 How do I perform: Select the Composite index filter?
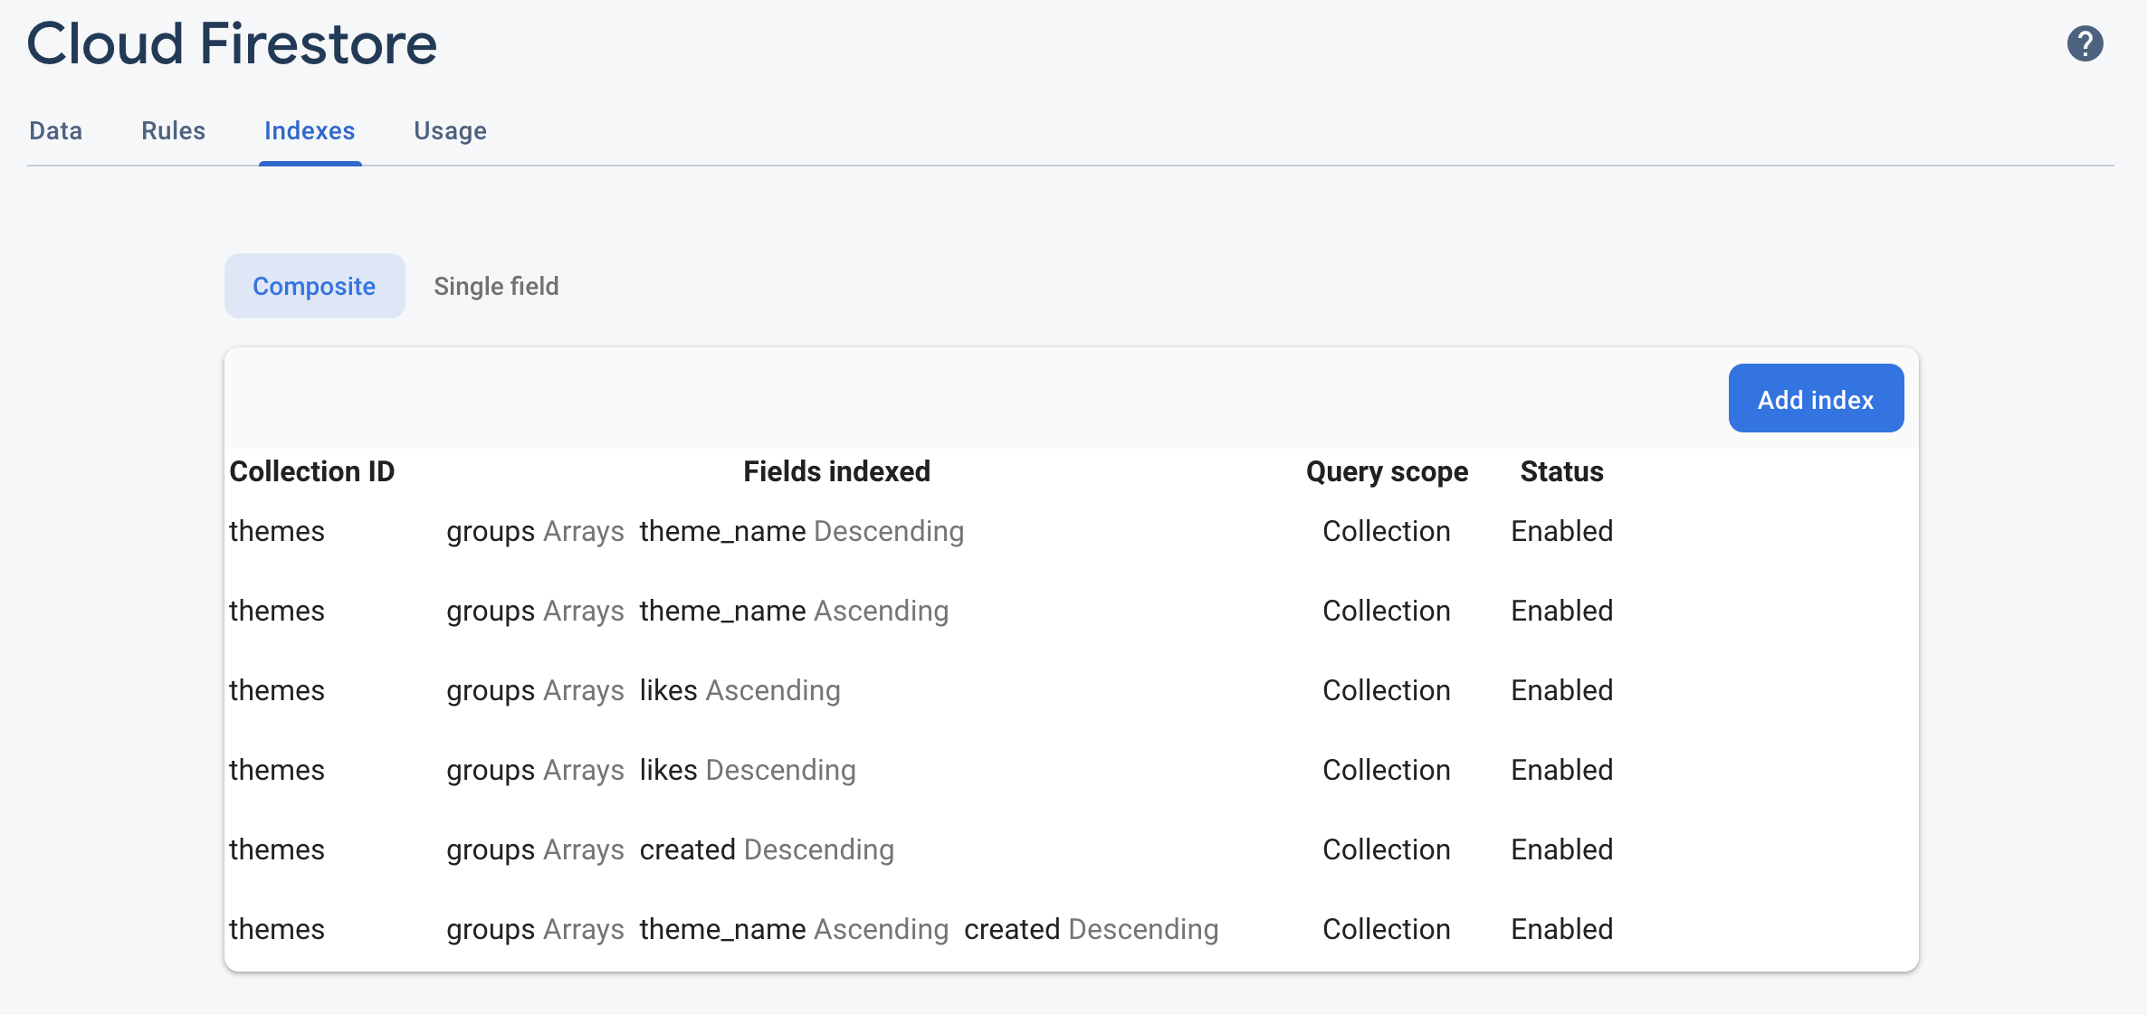click(314, 286)
